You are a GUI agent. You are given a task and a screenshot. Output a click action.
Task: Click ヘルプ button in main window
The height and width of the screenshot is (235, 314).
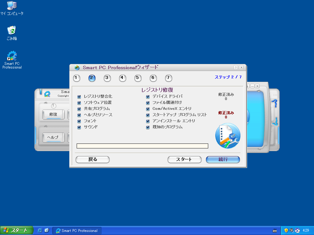pyautogui.click(x=53, y=137)
